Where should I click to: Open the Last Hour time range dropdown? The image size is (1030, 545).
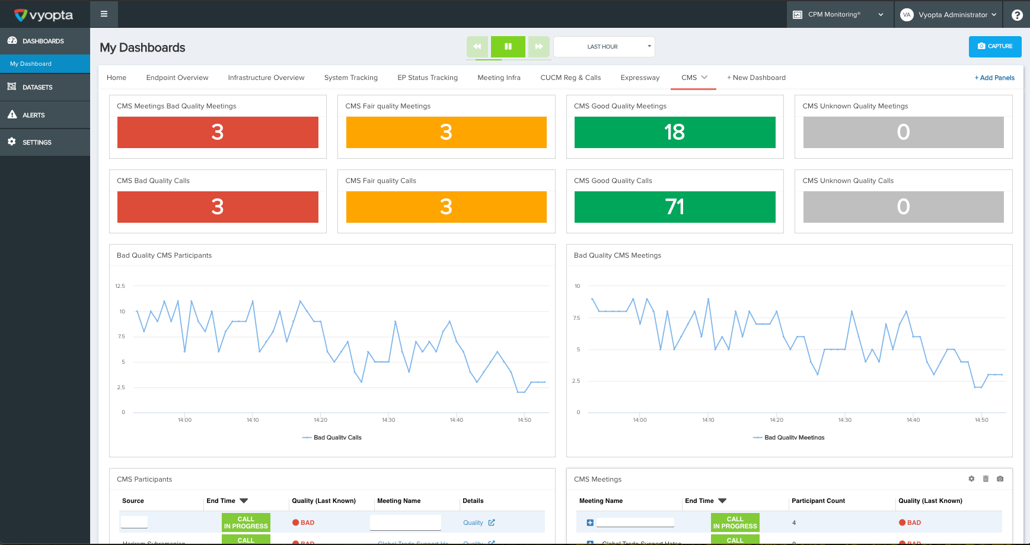[x=604, y=46]
